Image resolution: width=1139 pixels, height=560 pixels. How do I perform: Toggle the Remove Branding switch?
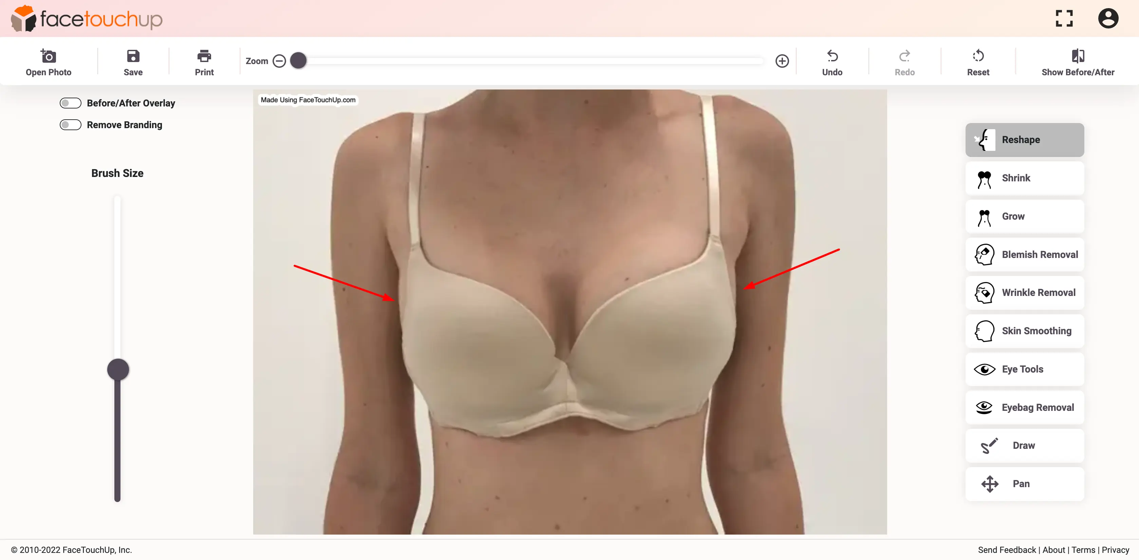coord(71,125)
